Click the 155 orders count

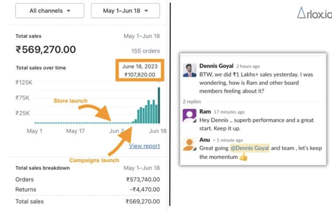coord(145,51)
